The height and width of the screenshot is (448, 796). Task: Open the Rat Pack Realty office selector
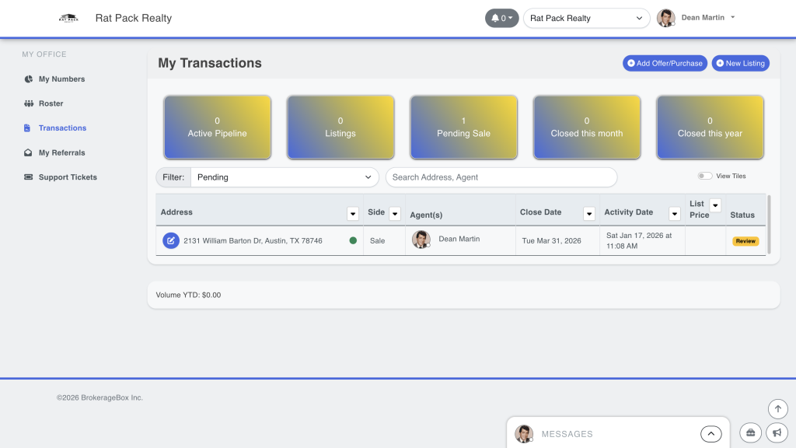[x=587, y=18]
